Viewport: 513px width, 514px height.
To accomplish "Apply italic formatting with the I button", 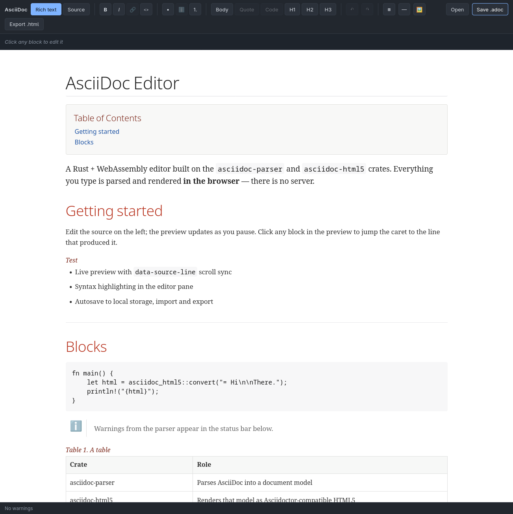I will coord(119,9).
